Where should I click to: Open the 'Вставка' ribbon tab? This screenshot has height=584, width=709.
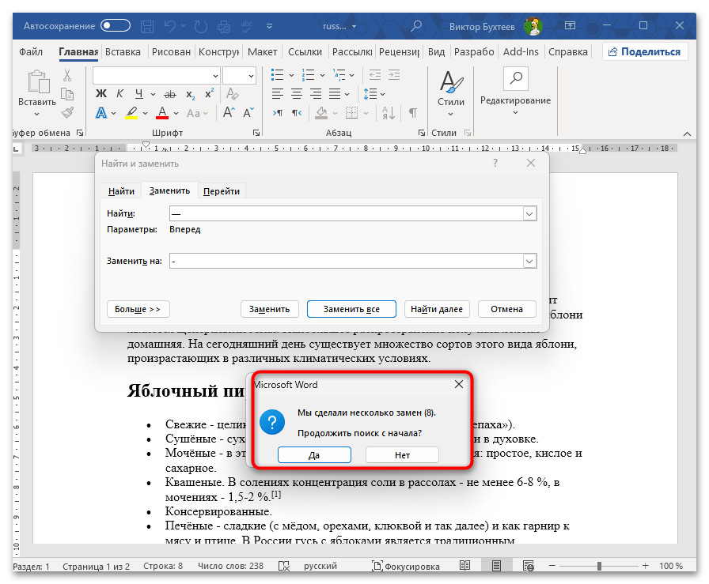click(x=123, y=52)
